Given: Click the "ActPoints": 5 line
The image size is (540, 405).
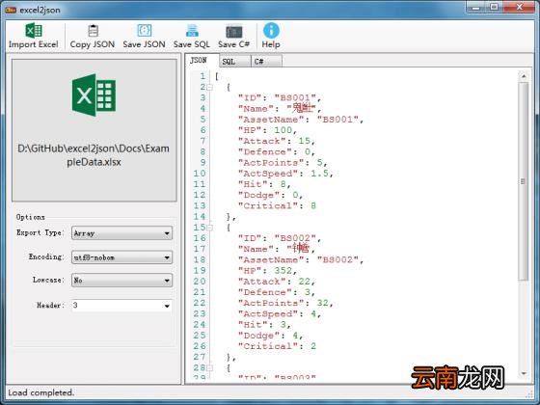Looking at the screenshot, I should click(283, 163).
